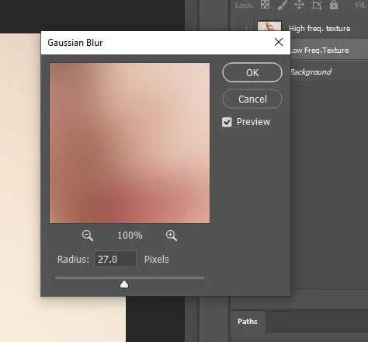Click the High freq. texture layer thumbnail
This screenshot has height=342, width=368.
click(x=269, y=26)
